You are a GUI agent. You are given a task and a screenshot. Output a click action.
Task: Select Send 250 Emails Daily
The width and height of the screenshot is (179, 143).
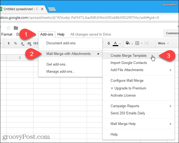139,113
